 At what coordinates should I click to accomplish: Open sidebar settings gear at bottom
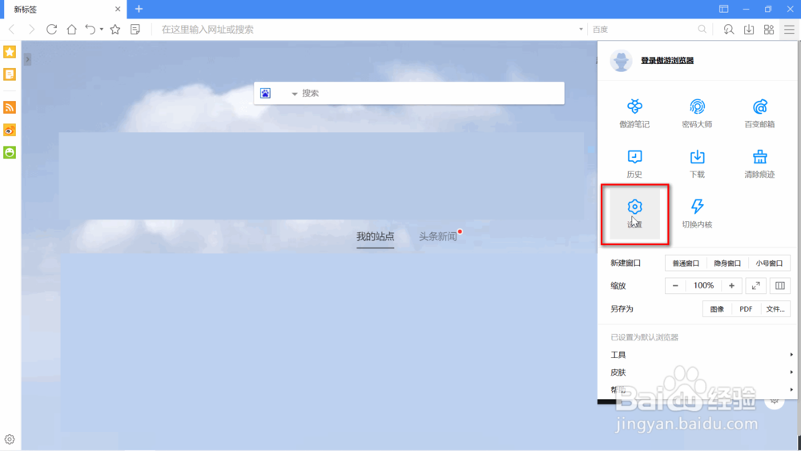10,439
